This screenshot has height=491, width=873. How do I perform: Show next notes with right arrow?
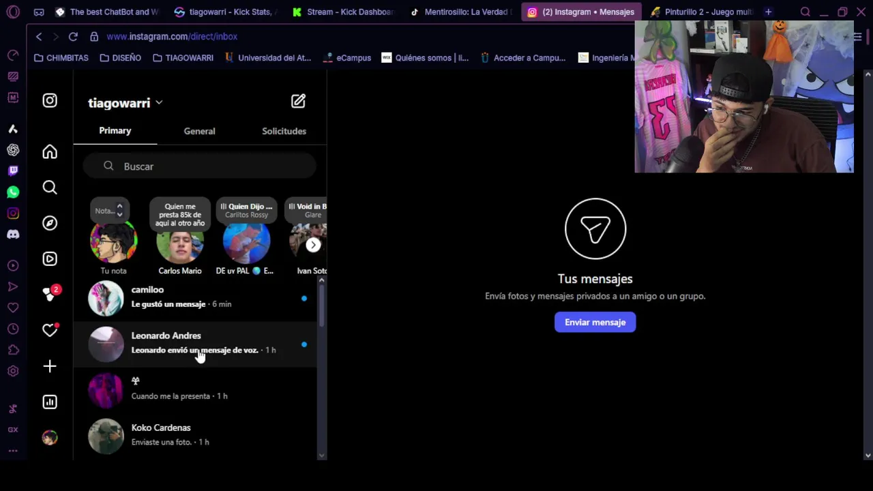(313, 245)
